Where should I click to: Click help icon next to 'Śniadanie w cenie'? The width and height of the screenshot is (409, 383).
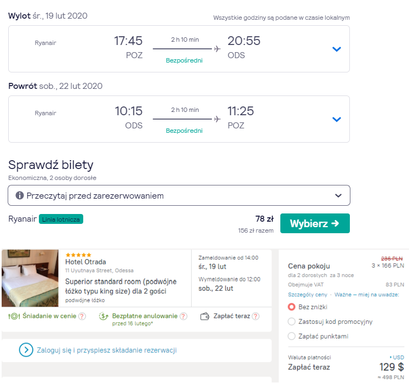[82, 316]
